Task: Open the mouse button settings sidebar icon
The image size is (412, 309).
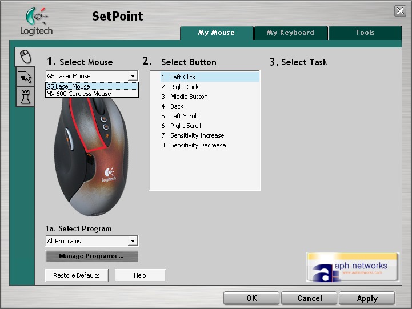Action: click(x=25, y=57)
